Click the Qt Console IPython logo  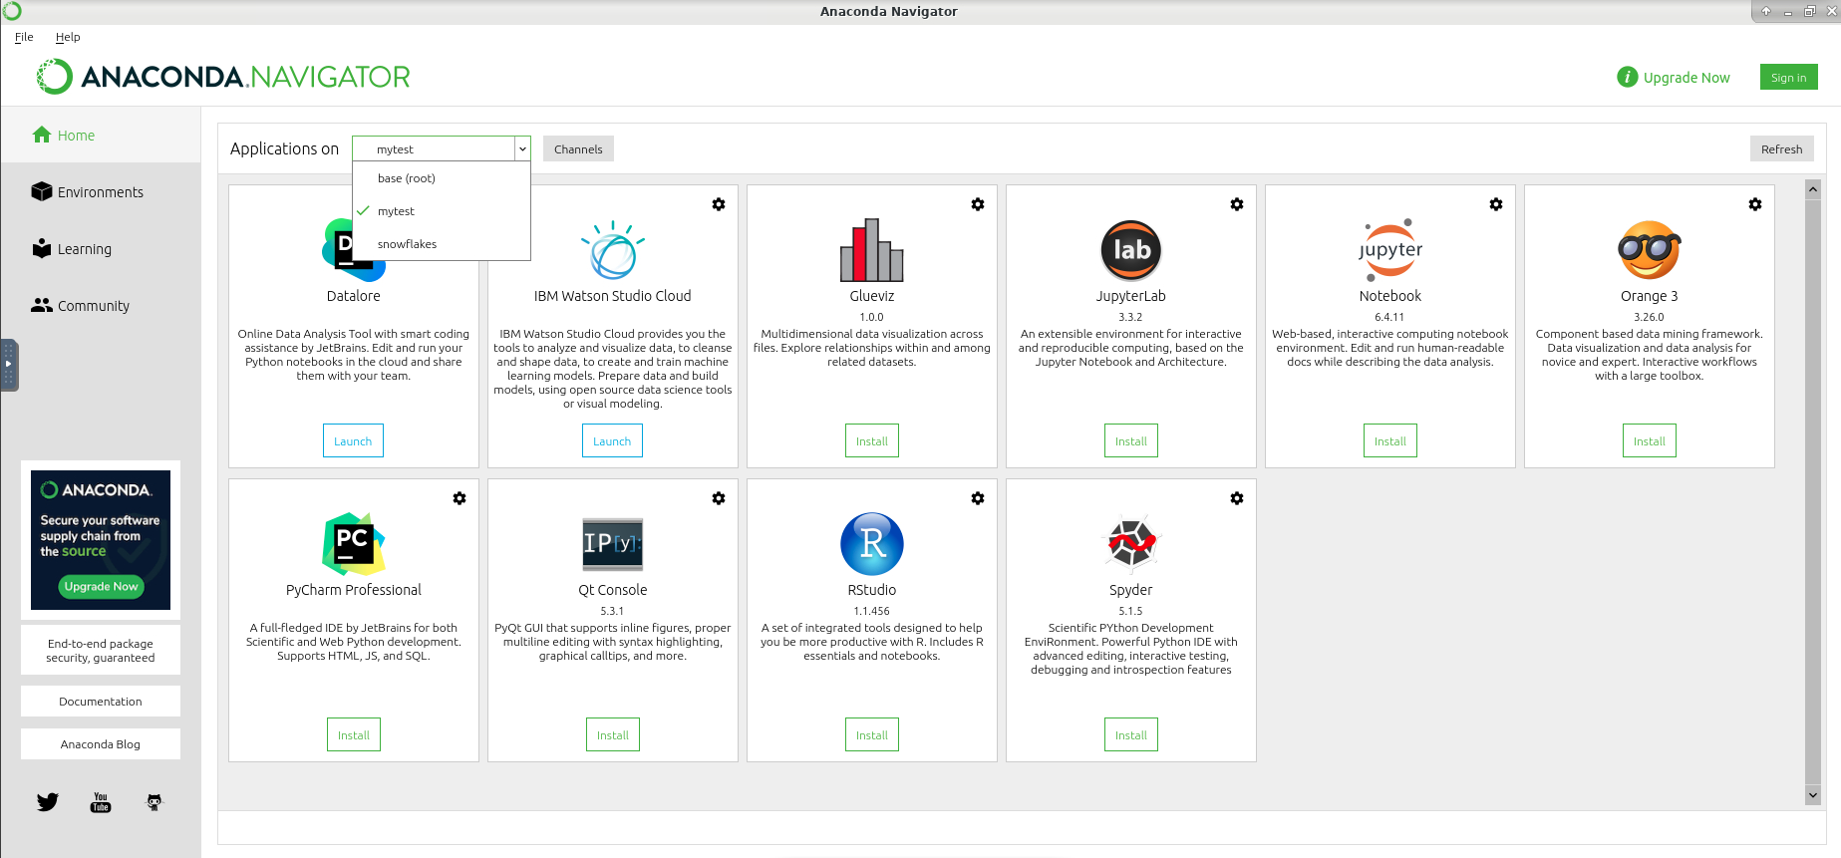coord(613,544)
